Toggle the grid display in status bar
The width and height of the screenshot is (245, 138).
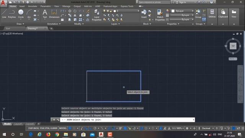(x=70, y=128)
